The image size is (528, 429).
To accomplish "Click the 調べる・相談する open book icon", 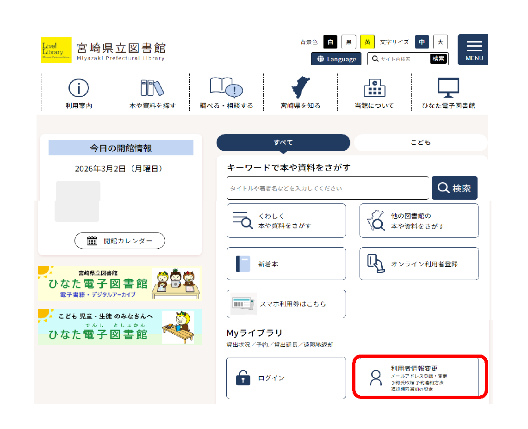I will point(226,87).
